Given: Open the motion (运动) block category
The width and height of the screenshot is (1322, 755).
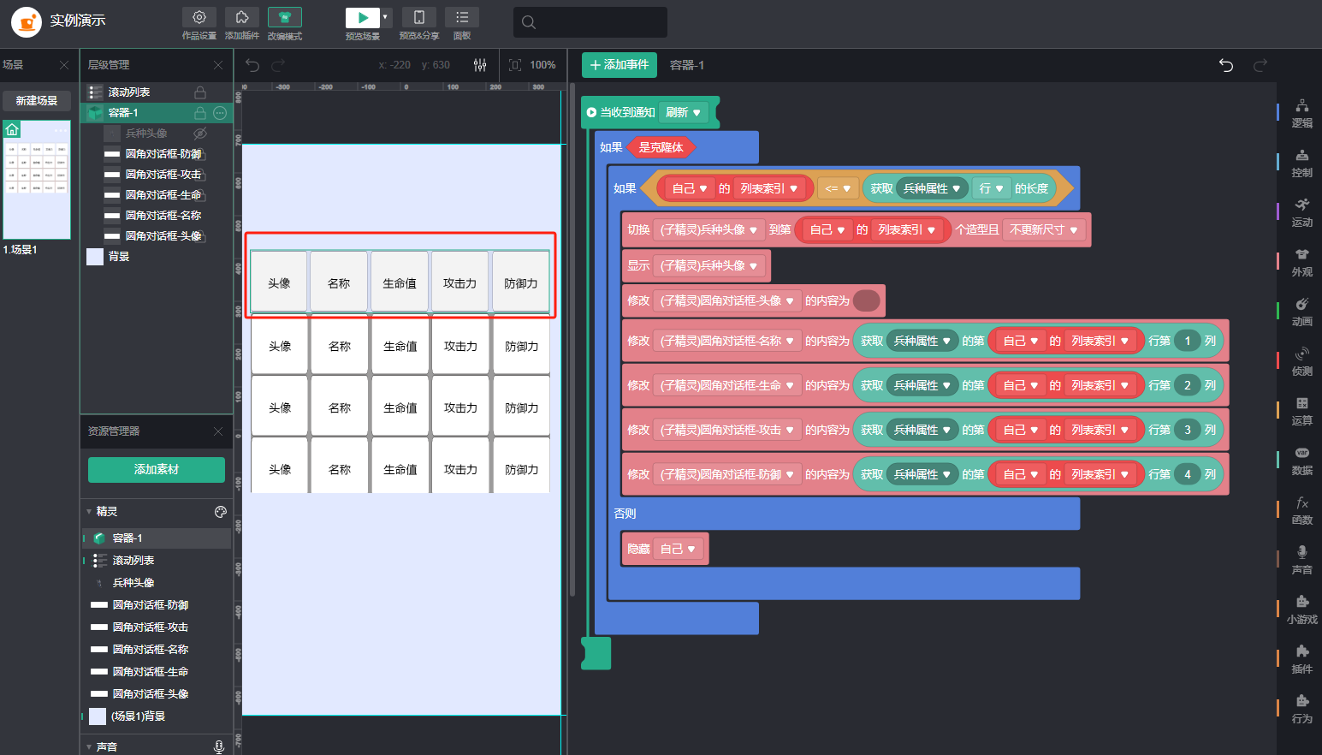Looking at the screenshot, I should (x=1301, y=212).
